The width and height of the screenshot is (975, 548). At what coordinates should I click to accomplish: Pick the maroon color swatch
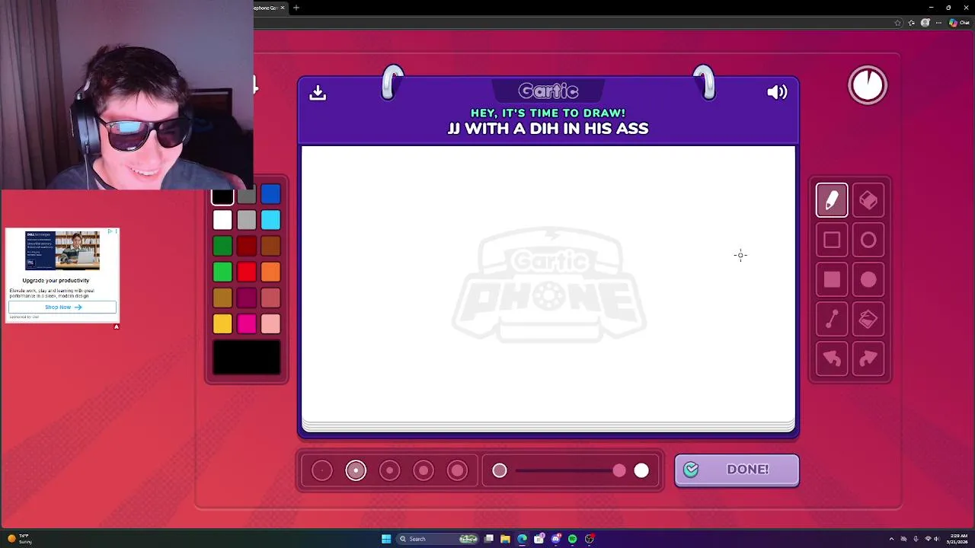coord(246,298)
